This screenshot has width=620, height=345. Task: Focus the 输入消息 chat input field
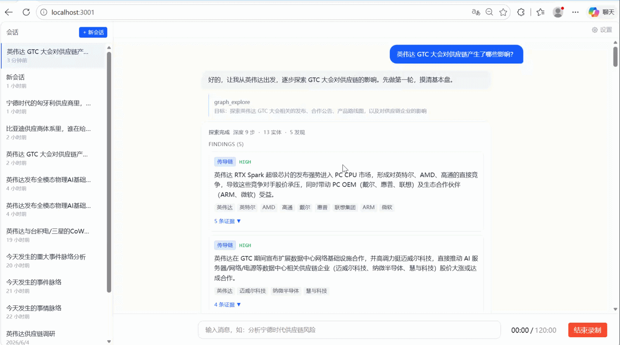coord(349,330)
